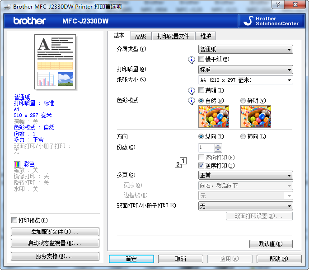
Task: Restore defaults with 默认值 button
Action: coord(271,244)
